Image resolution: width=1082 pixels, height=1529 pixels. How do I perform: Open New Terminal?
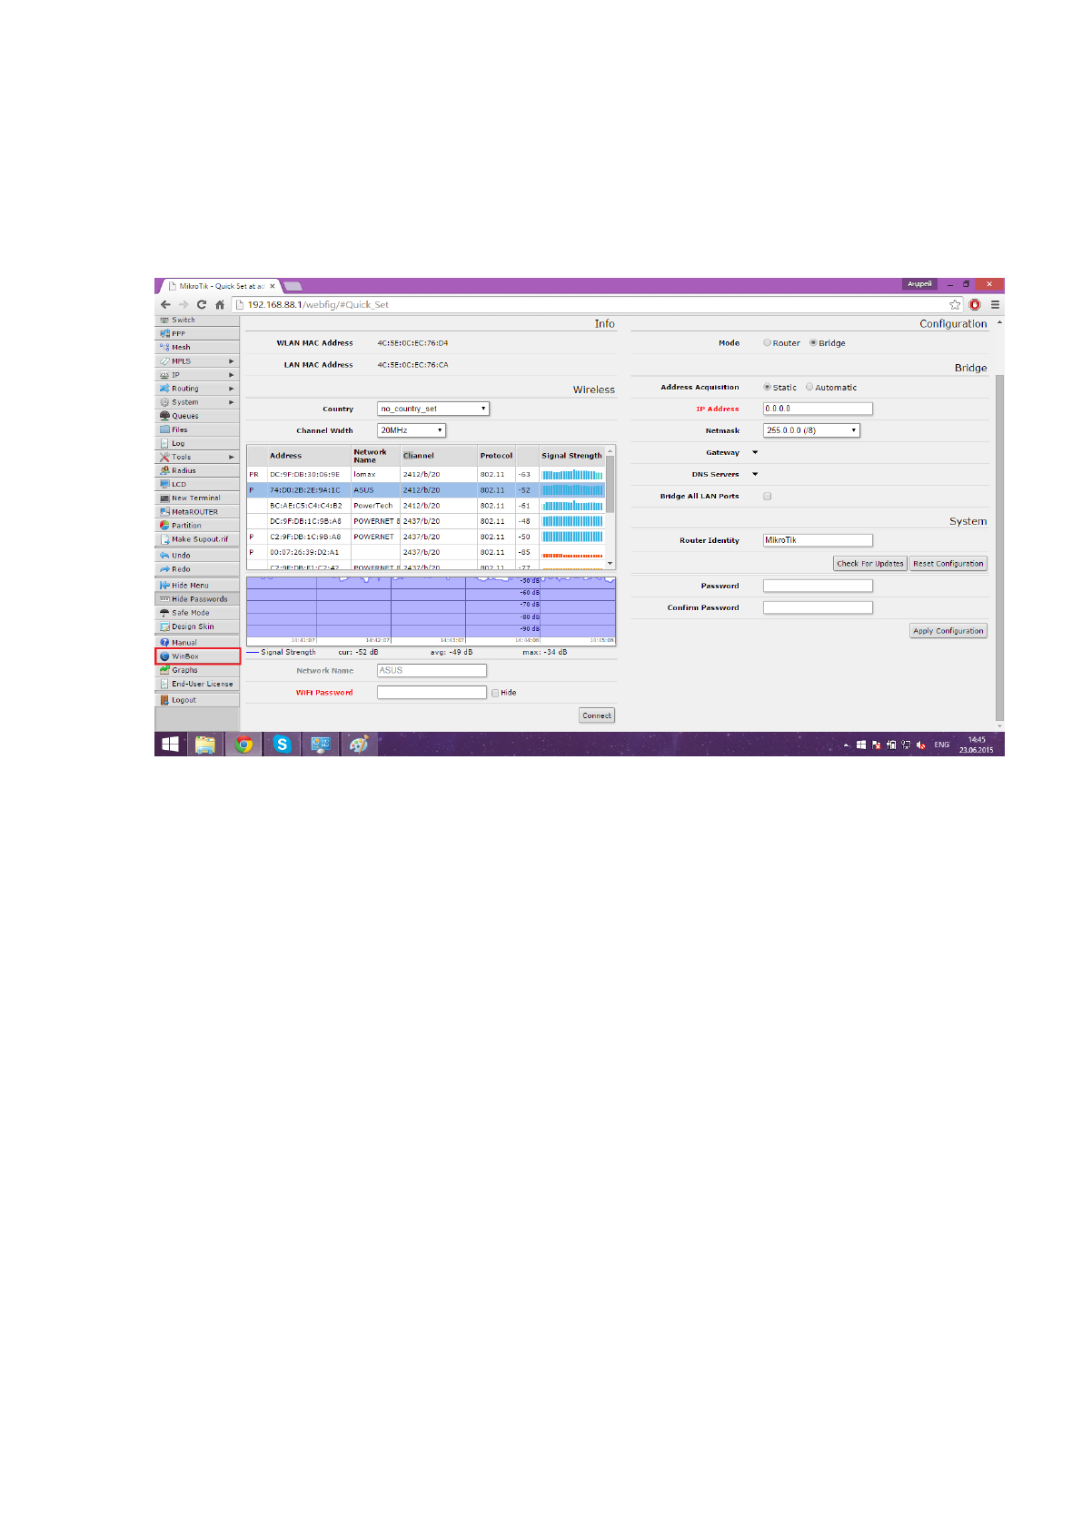point(197,498)
